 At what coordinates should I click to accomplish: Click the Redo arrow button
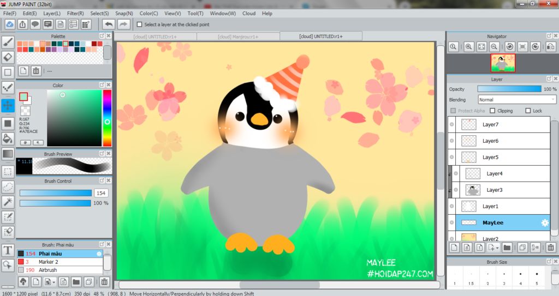(123, 24)
